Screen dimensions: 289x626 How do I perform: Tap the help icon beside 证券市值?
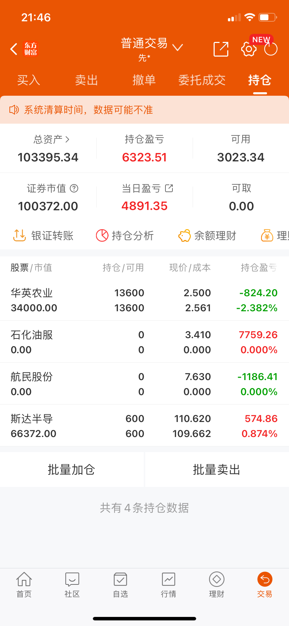pos(74,188)
